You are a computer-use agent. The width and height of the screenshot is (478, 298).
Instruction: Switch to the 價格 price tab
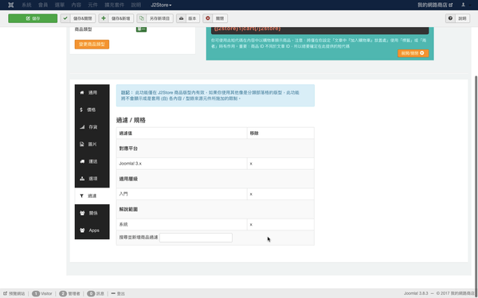[92, 110]
